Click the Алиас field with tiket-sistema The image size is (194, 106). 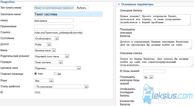pyautogui.click(x=54, y=21)
